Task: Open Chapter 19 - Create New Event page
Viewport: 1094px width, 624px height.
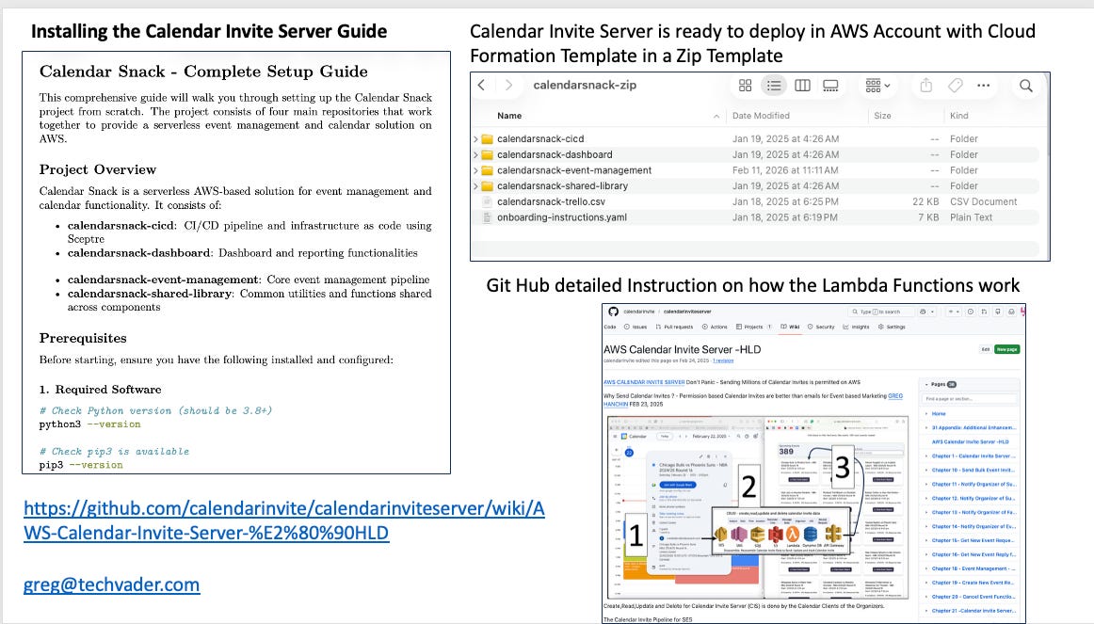Action: tap(973, 583)
